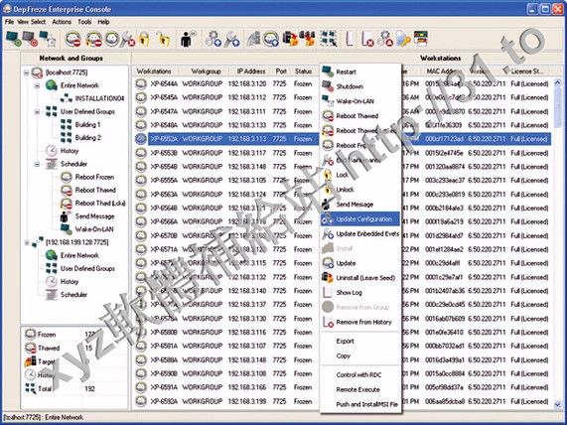Image resolution: width=567 pixels, height=425 pixels.
Task: Click the Lock padlock toolbar icon
Action: tap(144, 39)
